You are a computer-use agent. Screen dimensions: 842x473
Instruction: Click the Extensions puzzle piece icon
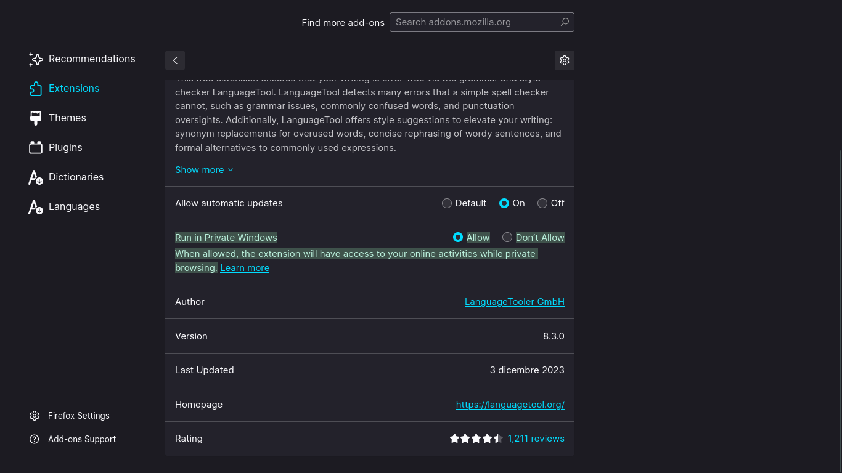pyautogui.click(x=36, y=89)
